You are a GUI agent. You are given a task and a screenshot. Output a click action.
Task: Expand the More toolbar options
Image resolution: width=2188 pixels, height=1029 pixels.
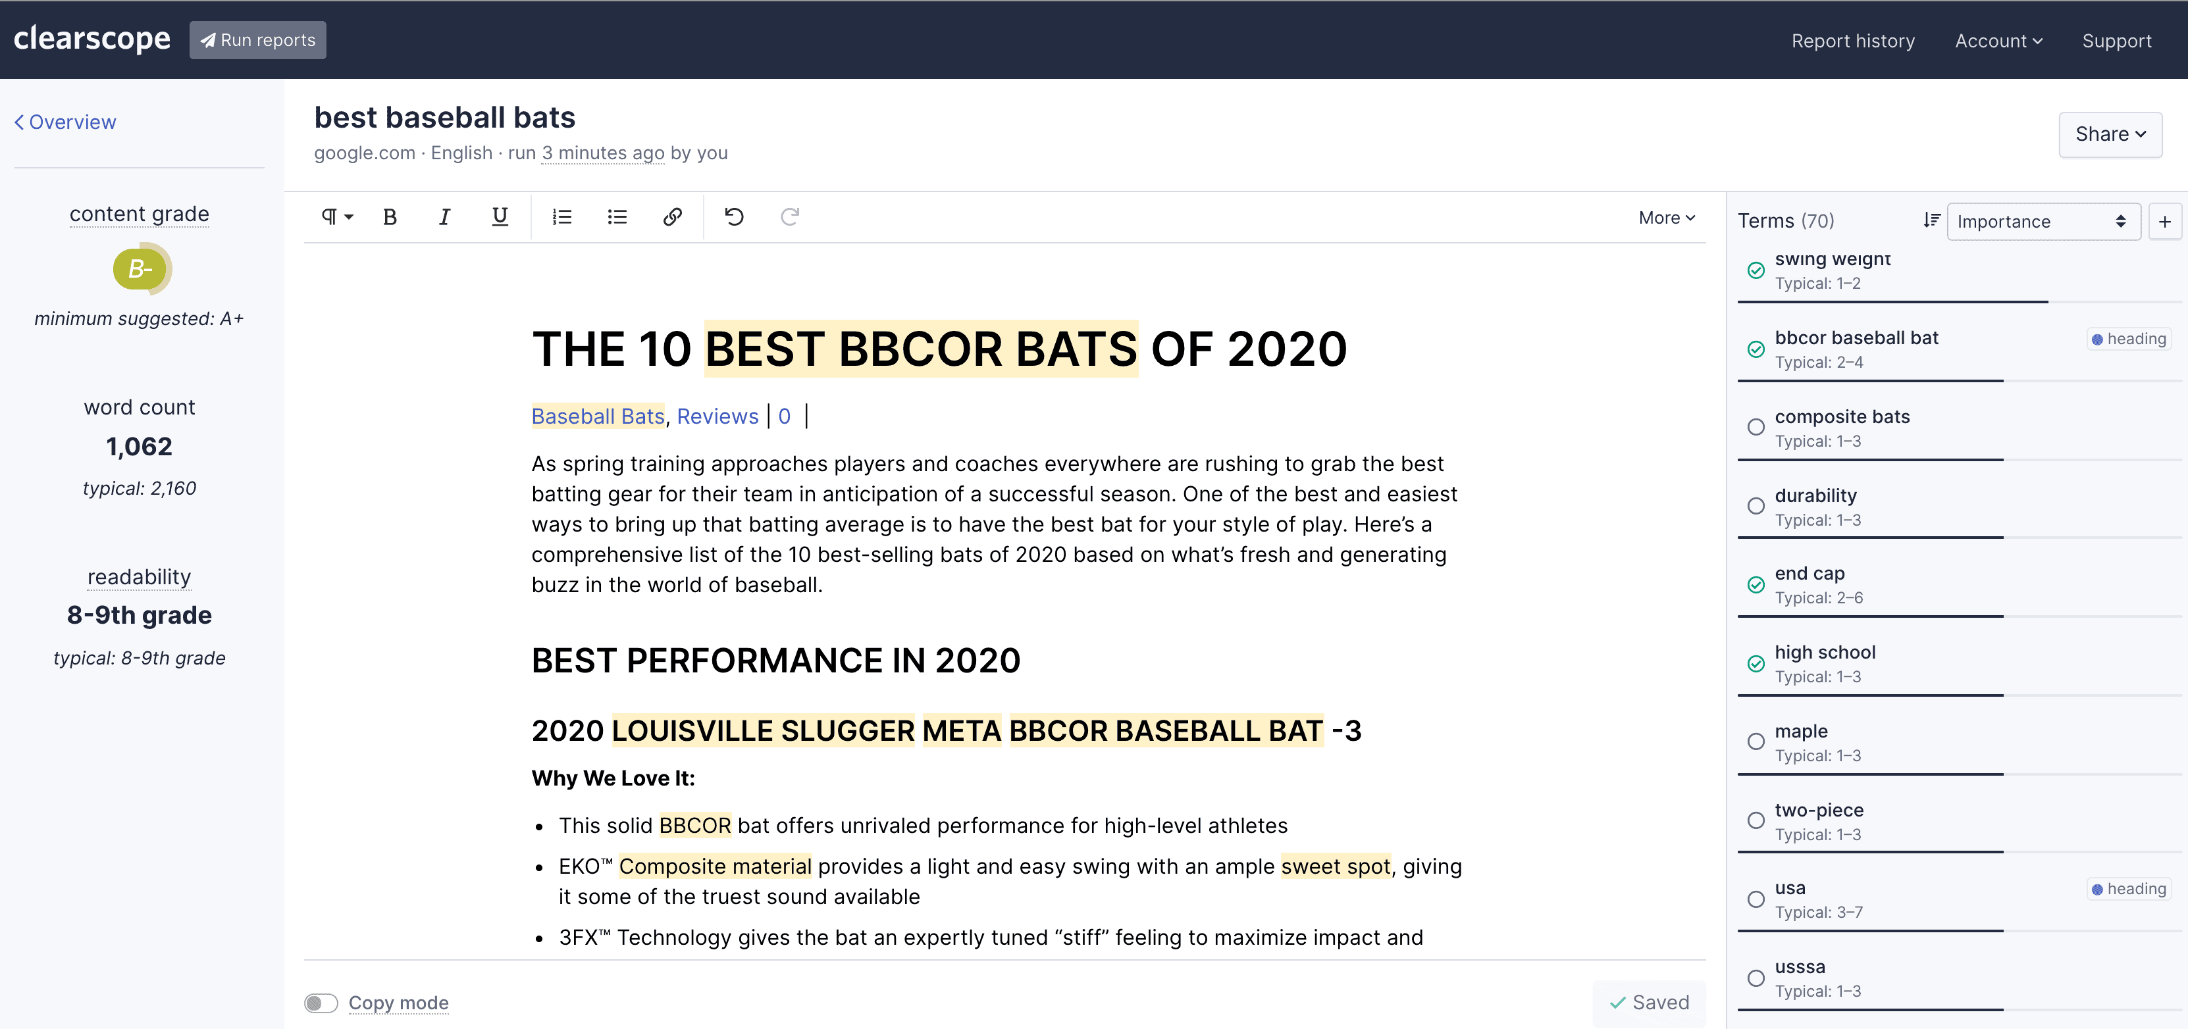click(1667, 217)
